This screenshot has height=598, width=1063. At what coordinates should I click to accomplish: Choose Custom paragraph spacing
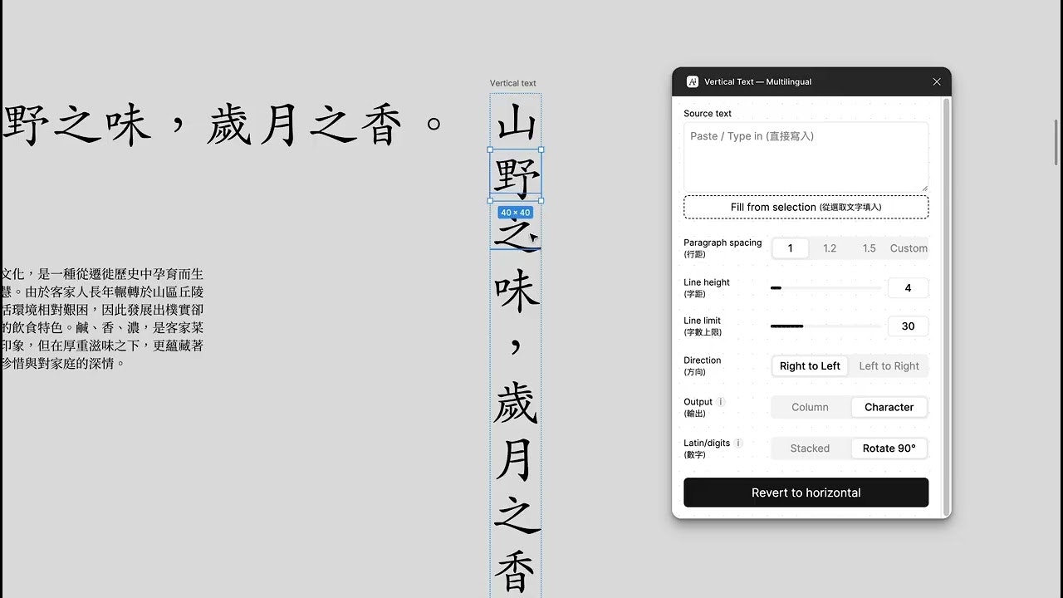(x=908, y=248)
